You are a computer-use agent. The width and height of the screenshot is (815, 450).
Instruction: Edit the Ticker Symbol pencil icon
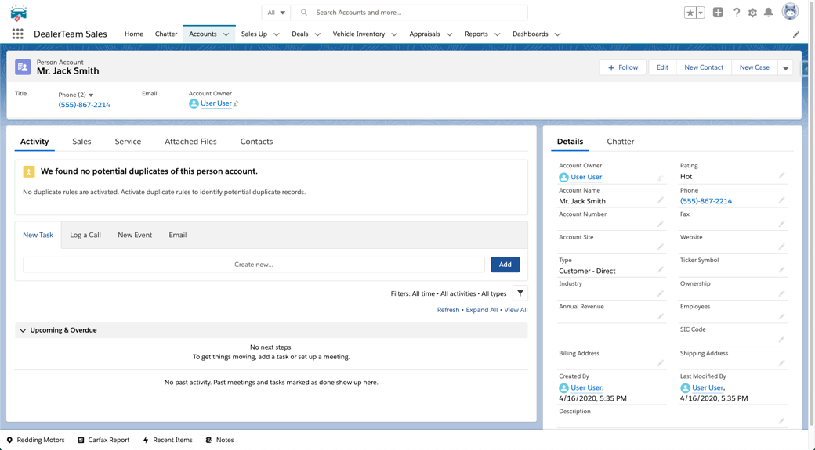(x=781, y=270)
